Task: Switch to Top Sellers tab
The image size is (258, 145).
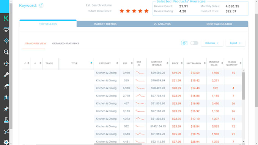Action: [48, 24]
